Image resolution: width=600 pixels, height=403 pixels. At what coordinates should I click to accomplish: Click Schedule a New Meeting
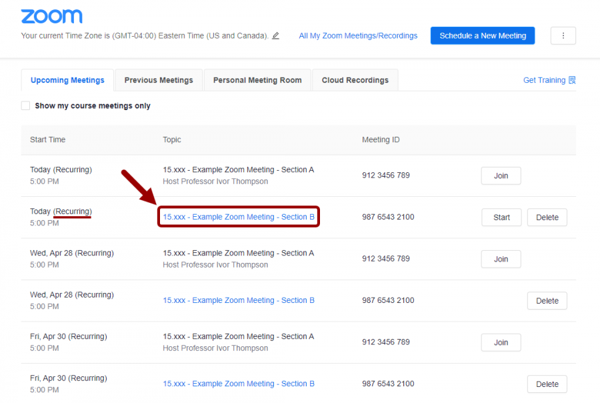coord(482,36)
